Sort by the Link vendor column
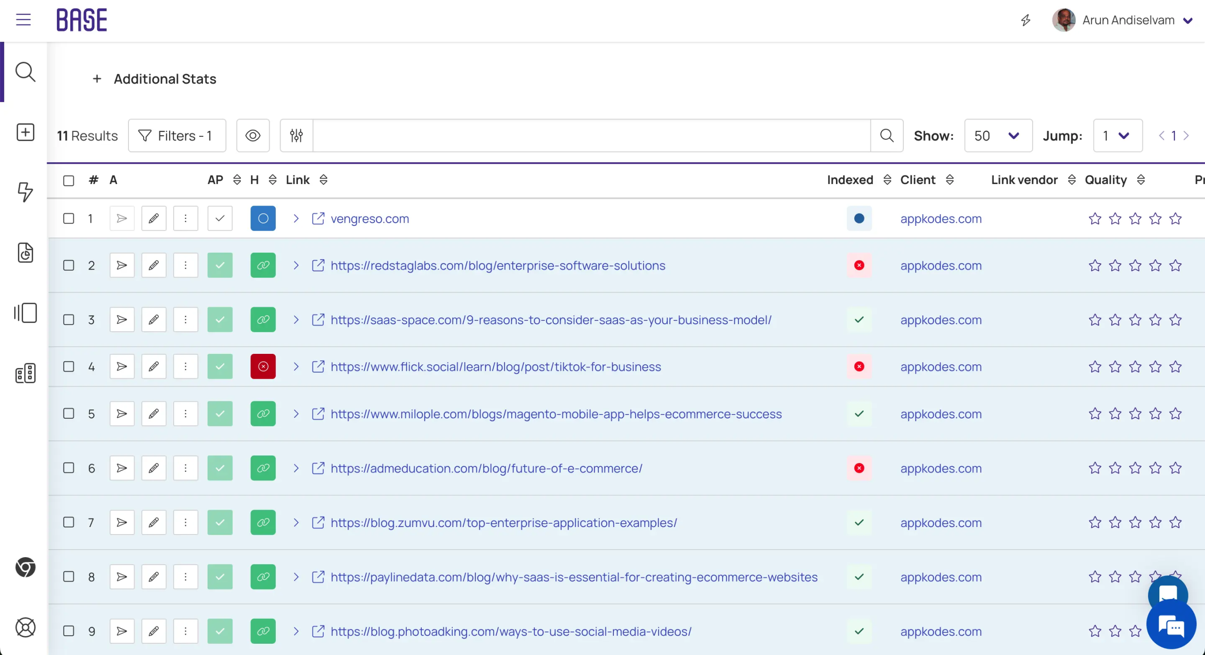 click(x=1072, y=180)
